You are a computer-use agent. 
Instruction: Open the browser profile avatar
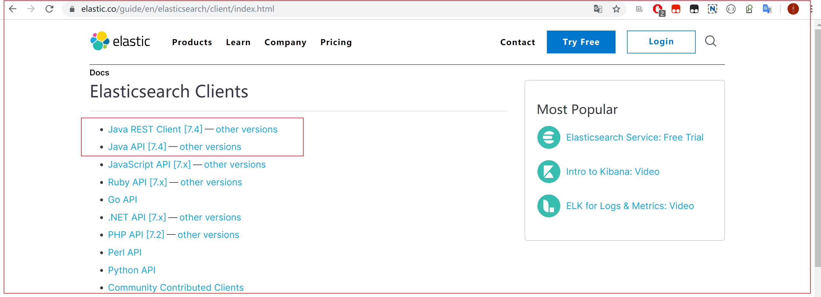[x=793, y=9]
